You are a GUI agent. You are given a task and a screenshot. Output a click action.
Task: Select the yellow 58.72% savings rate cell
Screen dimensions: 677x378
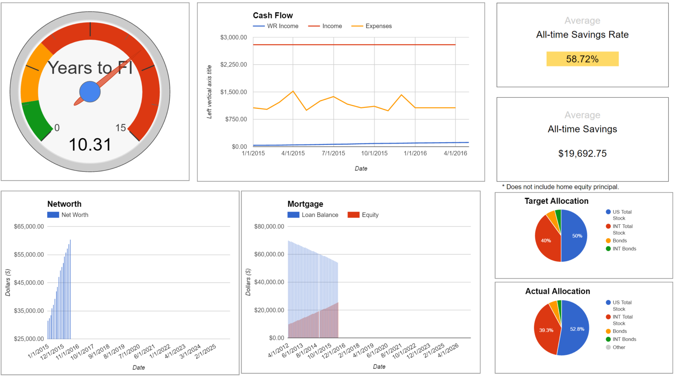click(582, 59)
